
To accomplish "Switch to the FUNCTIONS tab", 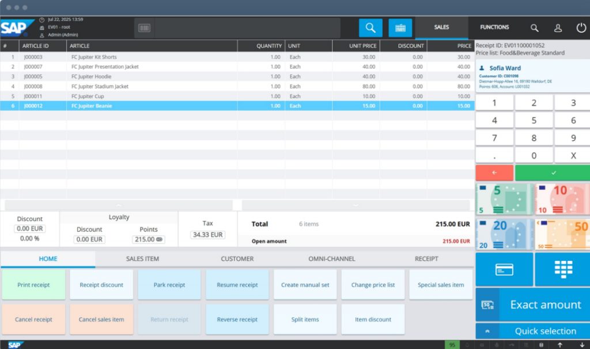I will (494, 27).
